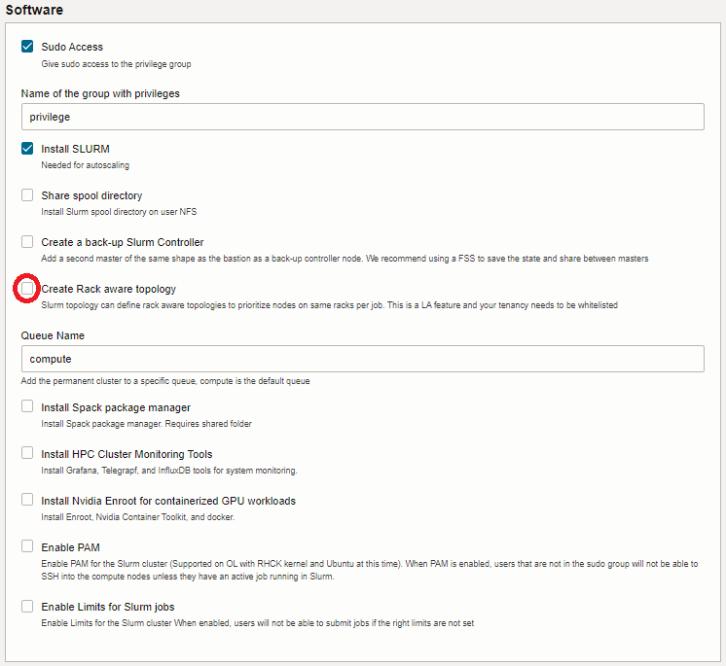The height and width of the screenshot is (666, 726).
Task: Check the Install Nvidia Enroot checkbox
Action: 27,501
